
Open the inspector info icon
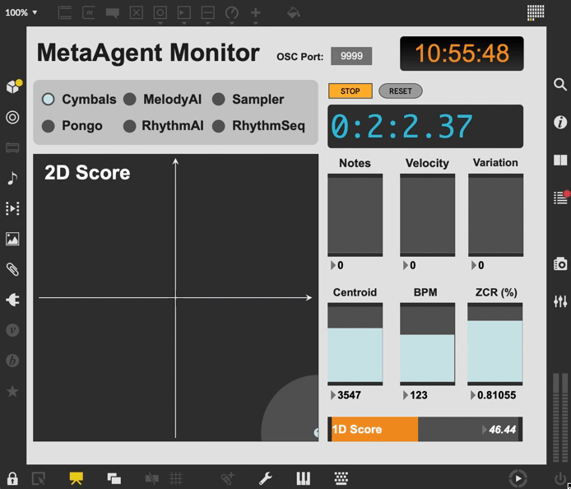[x=560, y=122]
